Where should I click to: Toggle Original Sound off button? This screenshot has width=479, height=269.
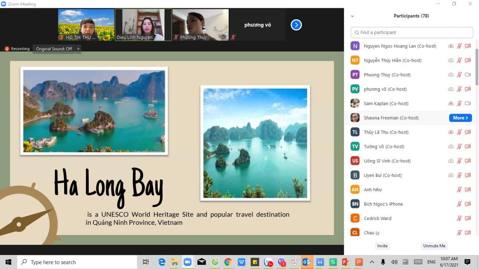(54, 49)
